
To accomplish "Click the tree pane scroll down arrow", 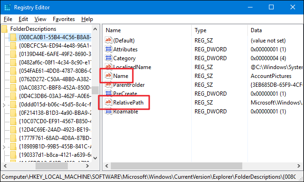I will [x=95, y=158].
